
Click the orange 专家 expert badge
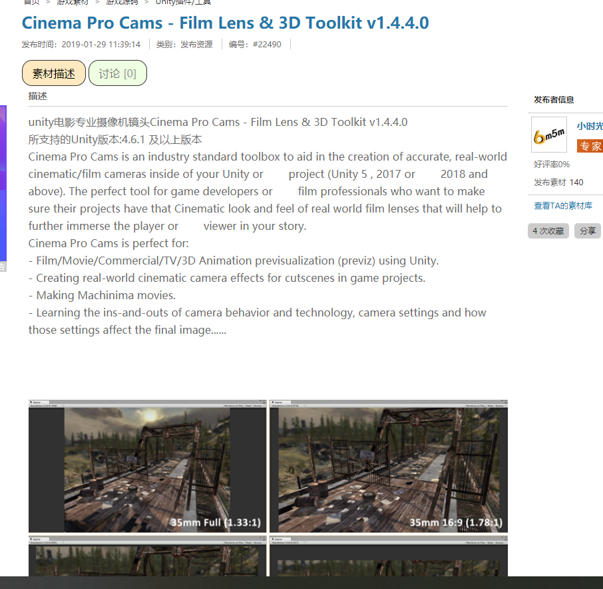tap(590, 147)
